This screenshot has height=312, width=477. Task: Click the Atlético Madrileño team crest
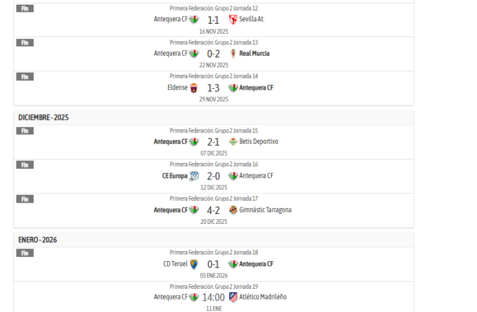tap(233, 297)
